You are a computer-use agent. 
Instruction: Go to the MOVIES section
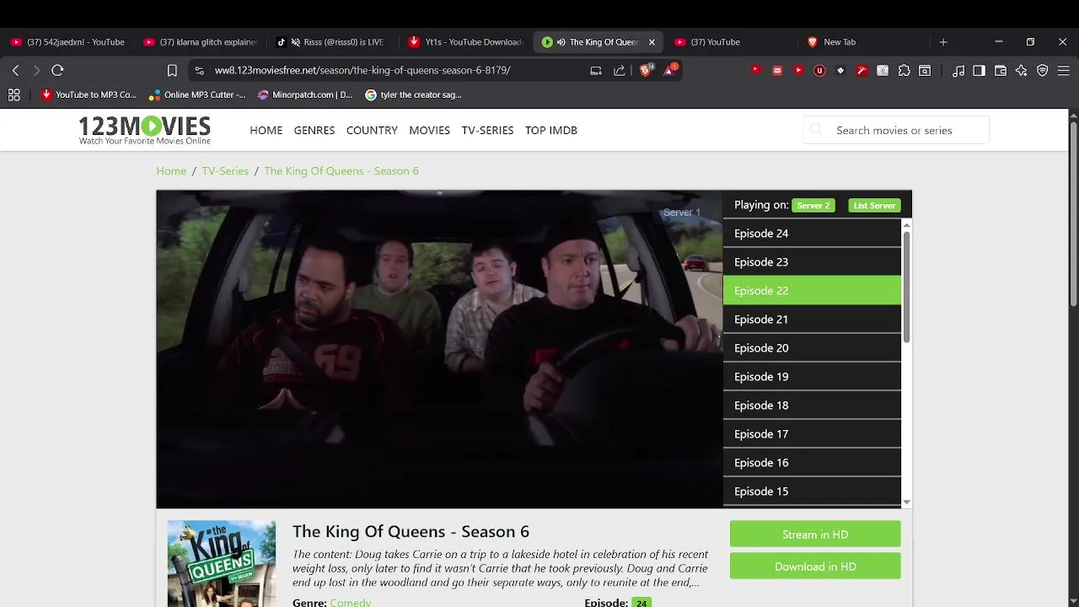pyautogui.click(x=430, y=130)
